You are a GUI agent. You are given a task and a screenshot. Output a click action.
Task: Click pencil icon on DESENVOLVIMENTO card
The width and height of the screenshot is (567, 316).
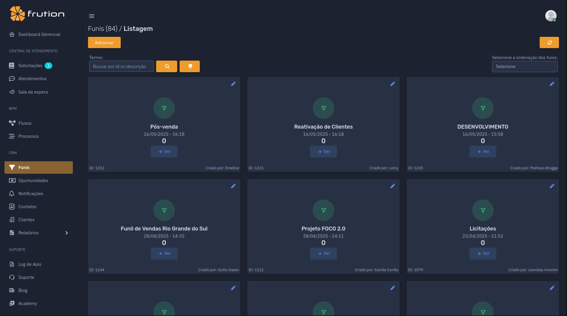tap(552, 84)
